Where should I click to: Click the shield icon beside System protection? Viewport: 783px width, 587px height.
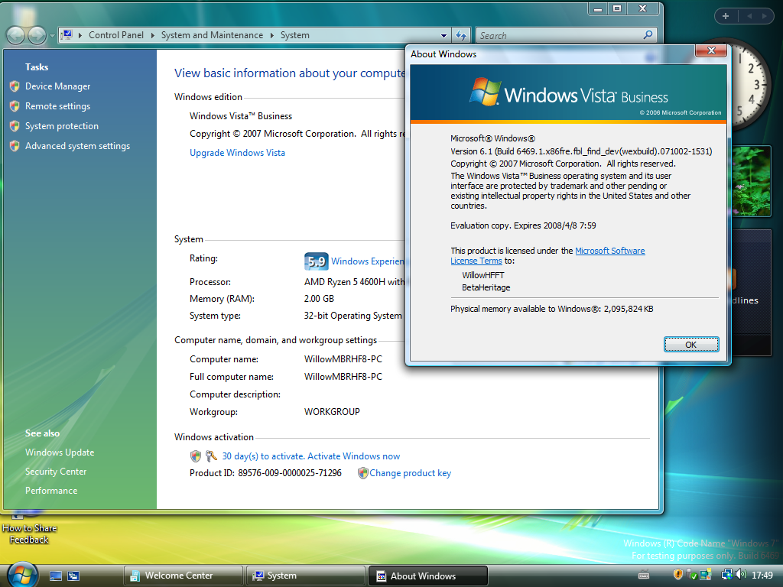tap(15, 126)
